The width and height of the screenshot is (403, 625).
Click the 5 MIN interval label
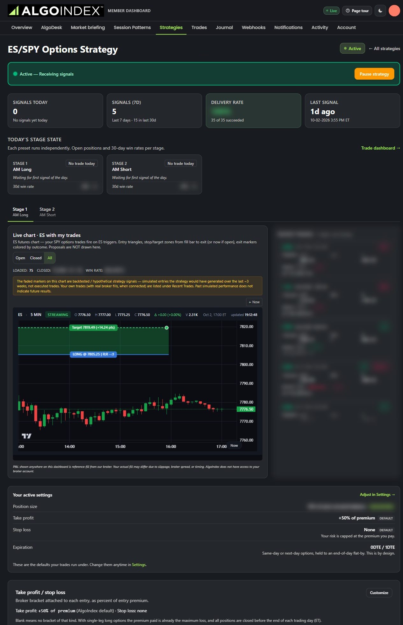(x=36, y=315)
